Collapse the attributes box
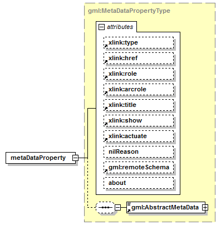The width and height of the screenshot is (221, 225). [x=101, y=27]
